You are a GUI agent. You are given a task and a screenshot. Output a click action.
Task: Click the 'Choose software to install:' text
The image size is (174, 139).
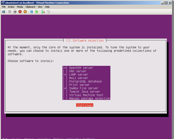[x=31, y=61]
